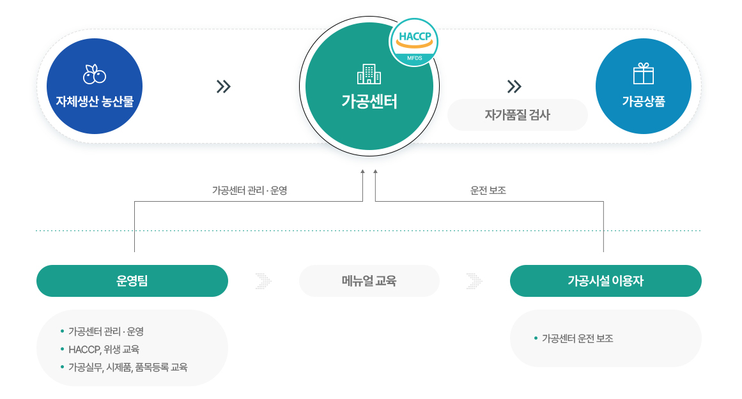Click the HACCP MFDS certification badge
Viewport: 742px width, 399px height.
pyautogui.click(x=414, y=42)
